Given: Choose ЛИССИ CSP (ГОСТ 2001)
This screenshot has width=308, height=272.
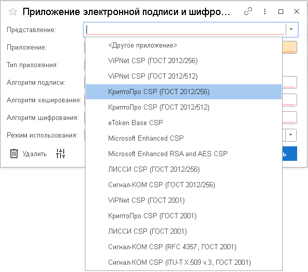Looking at the screenshot, I should [x=184, y=231].
